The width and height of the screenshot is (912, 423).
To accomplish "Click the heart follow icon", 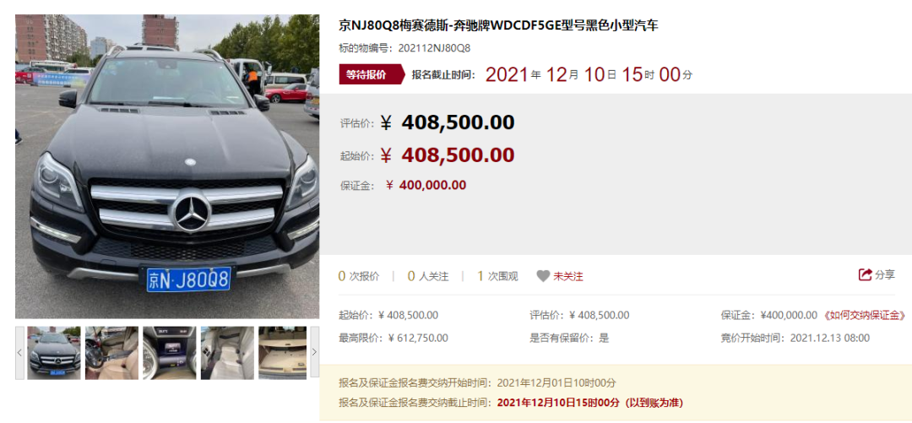I will (x=543, y=276).
